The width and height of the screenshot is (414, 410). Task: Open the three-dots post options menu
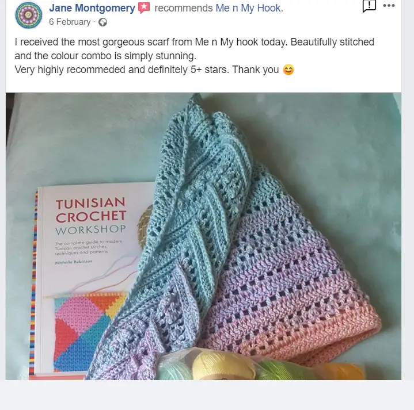pyautogui.click(x=389, y=6)
